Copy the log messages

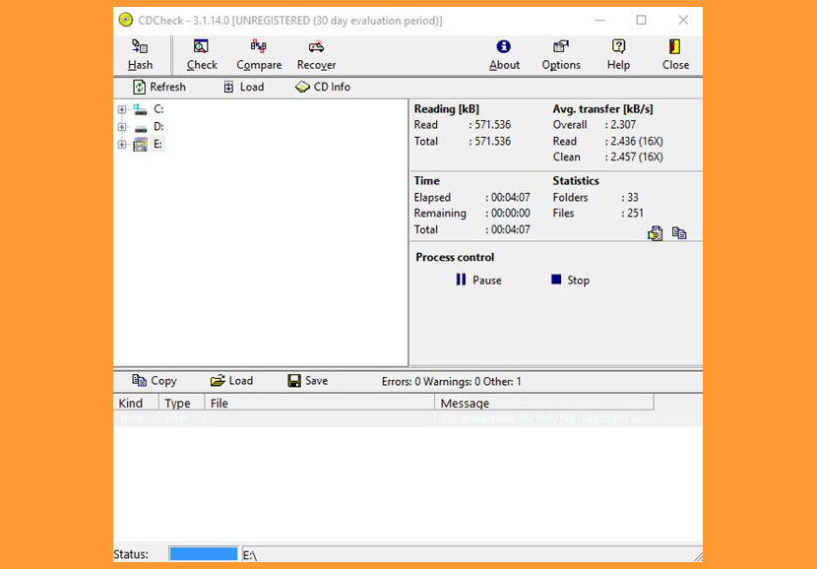[x=155, y=381]
